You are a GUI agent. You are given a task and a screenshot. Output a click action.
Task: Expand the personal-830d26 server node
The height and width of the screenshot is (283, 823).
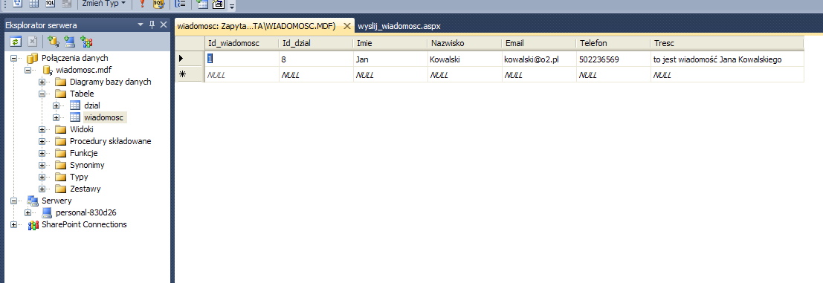pyautogui.click(x=28, y=212)
